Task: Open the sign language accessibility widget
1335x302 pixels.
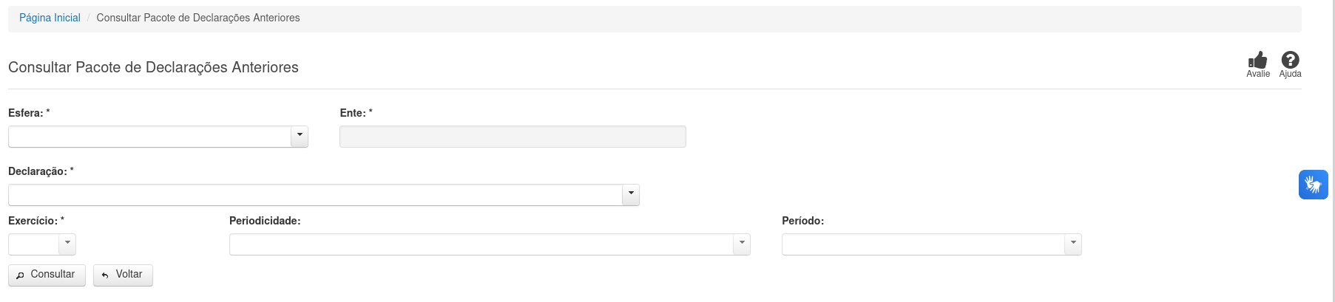Action: 1314,185
